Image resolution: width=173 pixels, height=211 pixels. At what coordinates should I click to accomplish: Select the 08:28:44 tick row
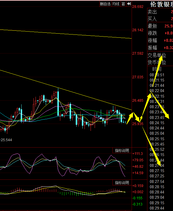tap(157, 192)
